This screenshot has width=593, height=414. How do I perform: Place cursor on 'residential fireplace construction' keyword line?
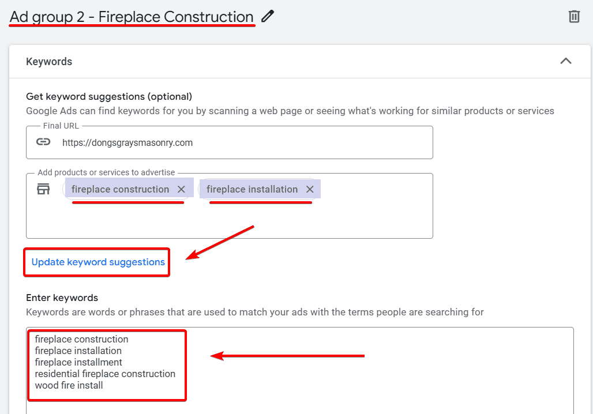point(105,374)
